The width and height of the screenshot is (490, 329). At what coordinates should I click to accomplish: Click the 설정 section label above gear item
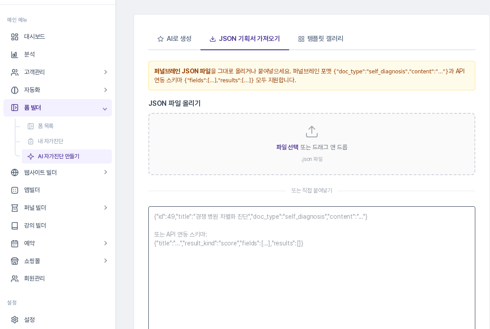(12, 303)
